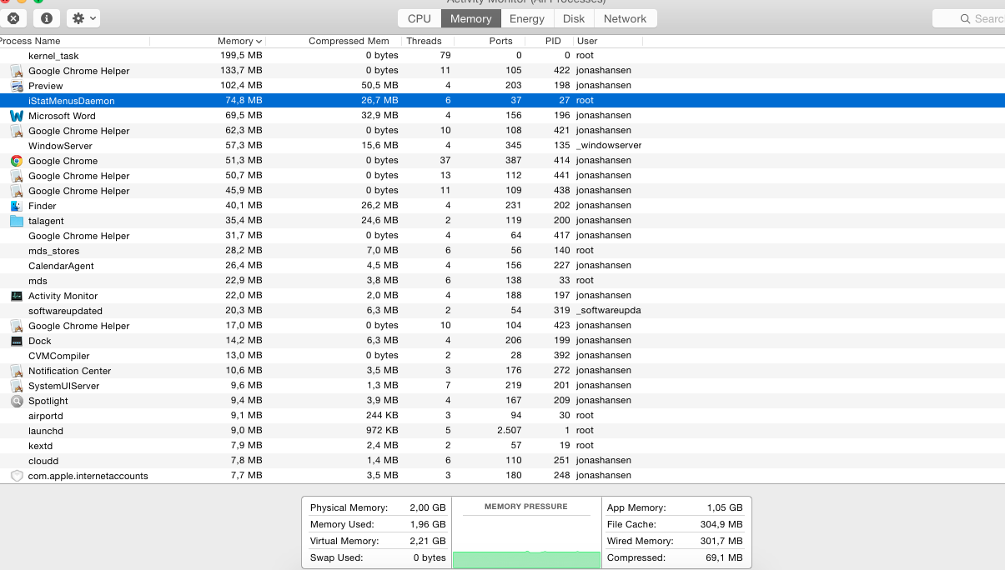Go to the Network tab
The image size is (1005, 570).
pyautogui.click(x=626, y=18)
